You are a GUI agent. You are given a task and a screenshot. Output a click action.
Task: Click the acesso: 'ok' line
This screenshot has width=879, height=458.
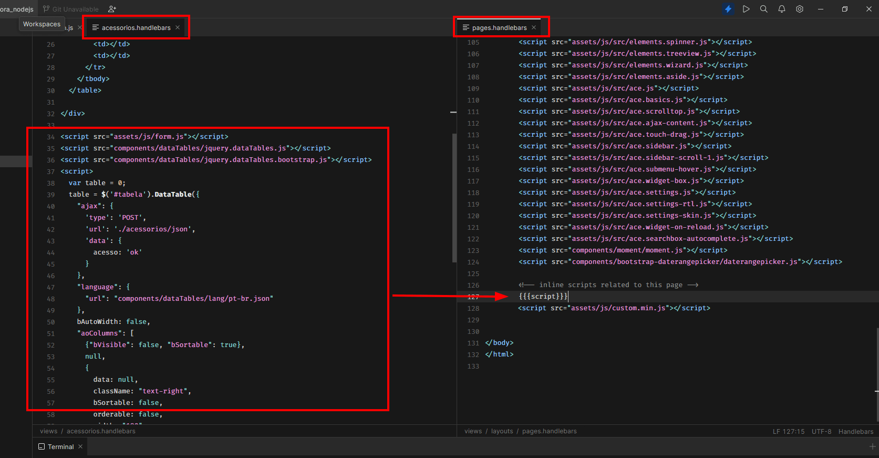point(118,252)
